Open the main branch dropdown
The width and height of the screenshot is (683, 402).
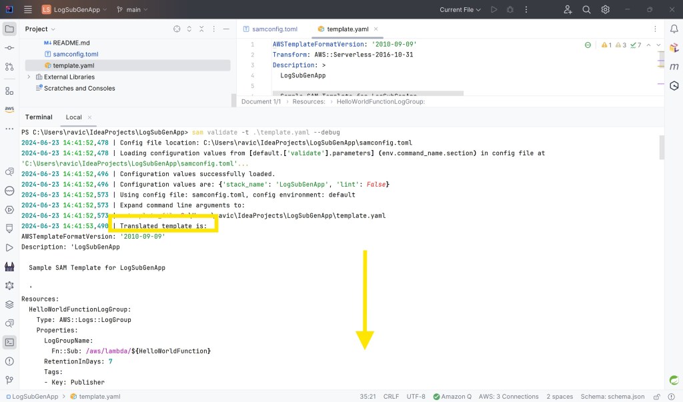coord(132,10)
